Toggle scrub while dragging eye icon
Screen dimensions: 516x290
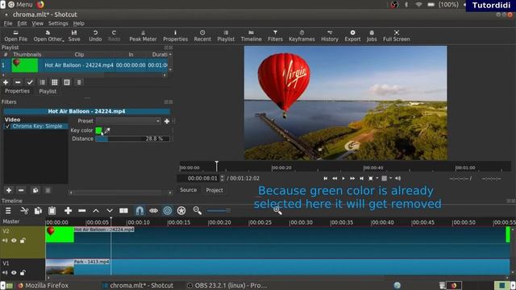click(x=154, y=211)
